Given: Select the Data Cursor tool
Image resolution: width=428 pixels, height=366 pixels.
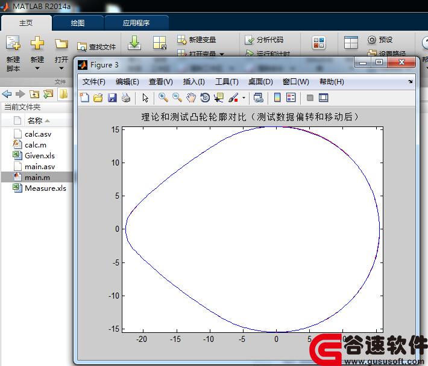Looking at the screenshot, I should coord(219,98).
